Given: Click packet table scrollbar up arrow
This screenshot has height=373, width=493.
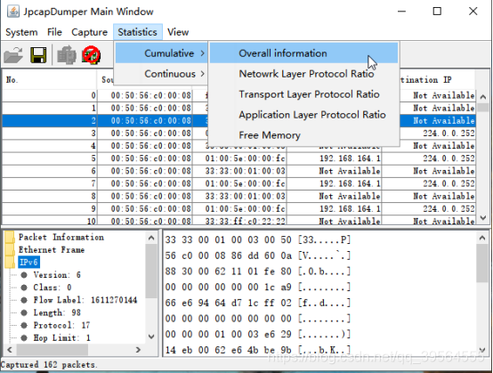Looking at the screenshot, I should 483,96.
